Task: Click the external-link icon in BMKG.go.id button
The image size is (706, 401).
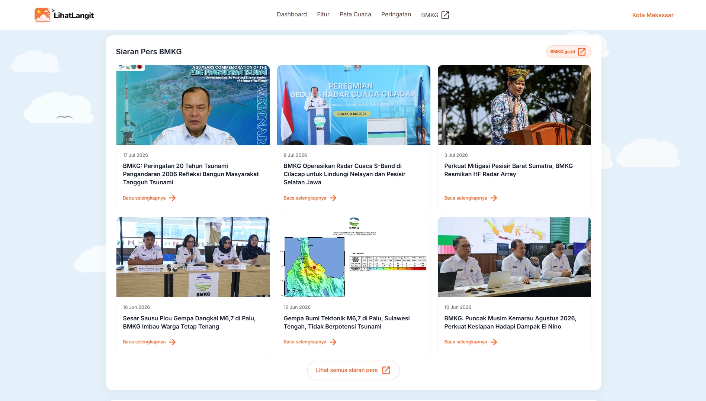Action: pyautogui.click(x=582, y=52)
